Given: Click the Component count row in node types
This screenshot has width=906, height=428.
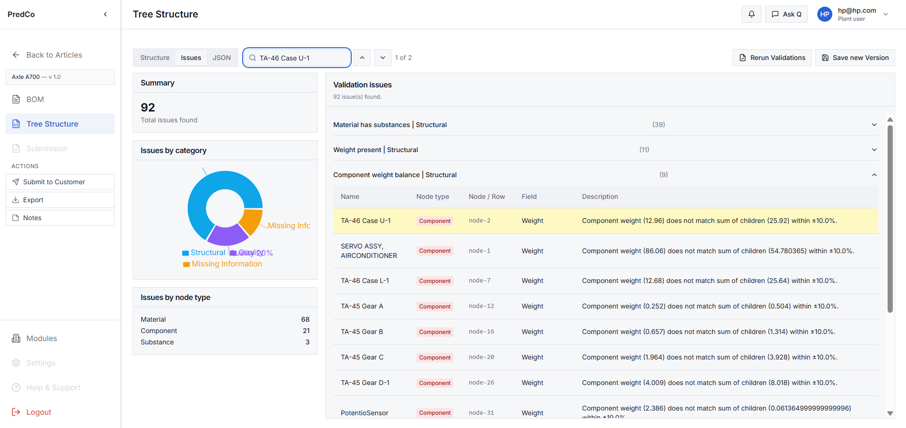Looking at the screenshot, I should point(225,331).
